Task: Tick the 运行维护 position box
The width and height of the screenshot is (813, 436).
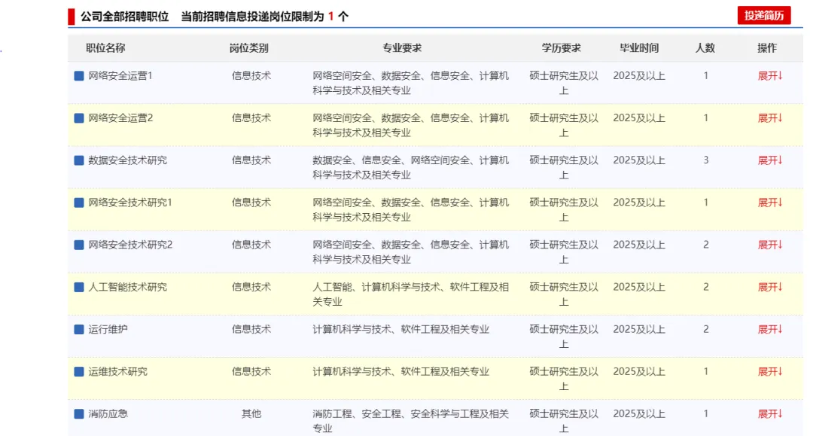Action: (x=79, y=330)
